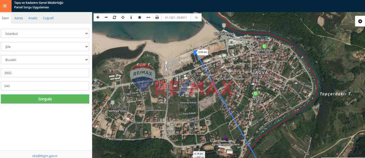Zoom out with the minus tool
The height and width of the screenshot is (158, 365).
tap(106, 18)
